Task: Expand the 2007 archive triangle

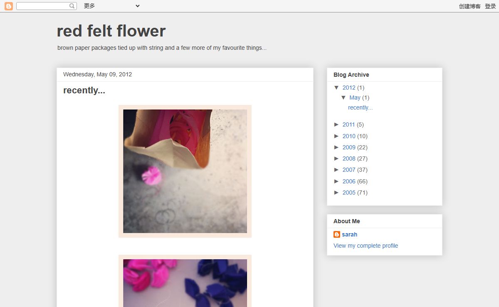Action: [x=337, y=170]
